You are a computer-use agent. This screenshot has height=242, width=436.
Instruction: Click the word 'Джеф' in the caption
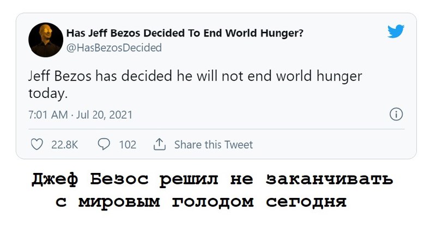(55, 179)
